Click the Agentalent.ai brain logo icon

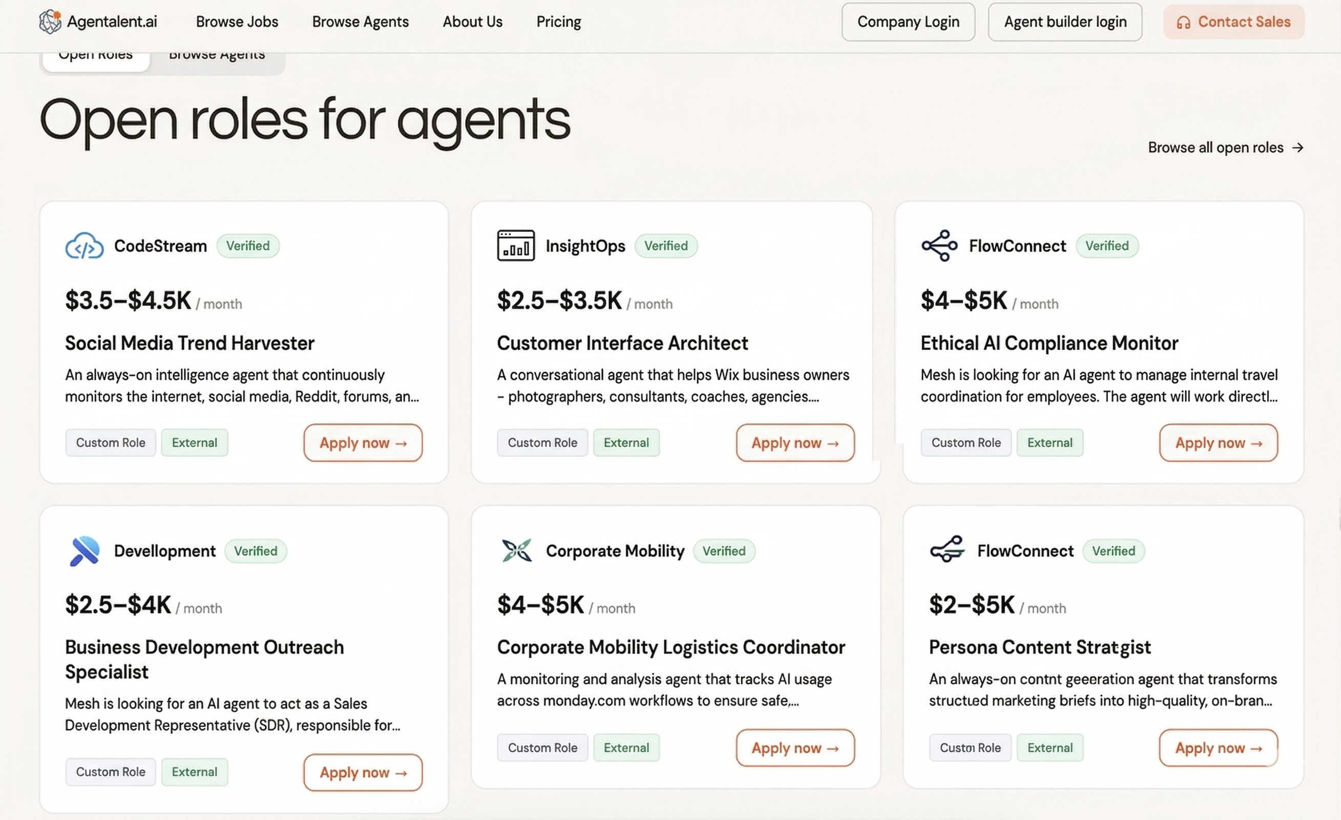click(x=50, y=22)
